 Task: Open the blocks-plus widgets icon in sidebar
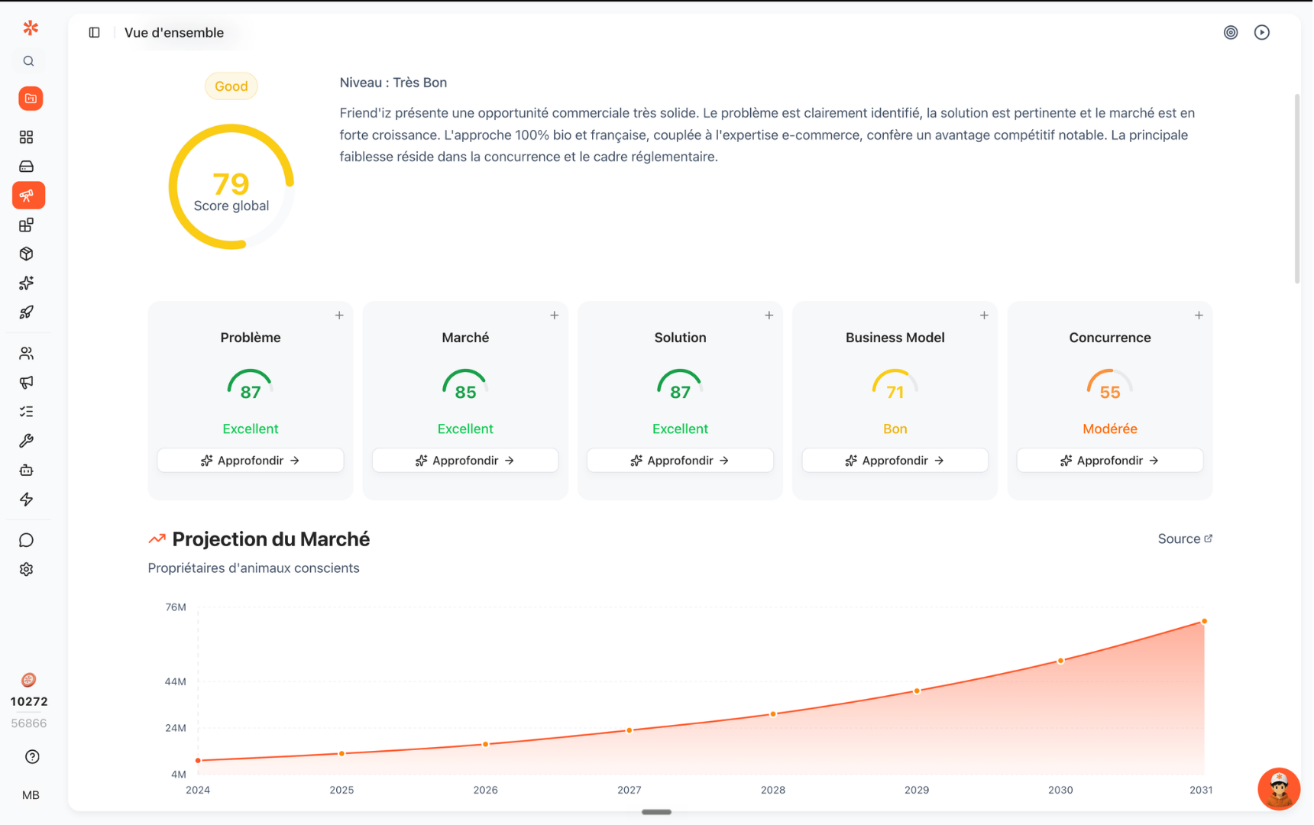pyautogui.click(x=27, y=225)
